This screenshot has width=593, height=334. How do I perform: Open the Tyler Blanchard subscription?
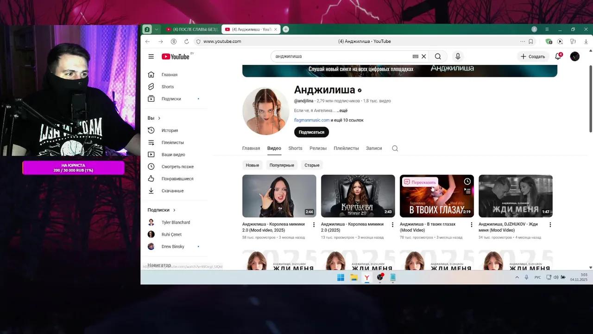(x=176, y=222)
